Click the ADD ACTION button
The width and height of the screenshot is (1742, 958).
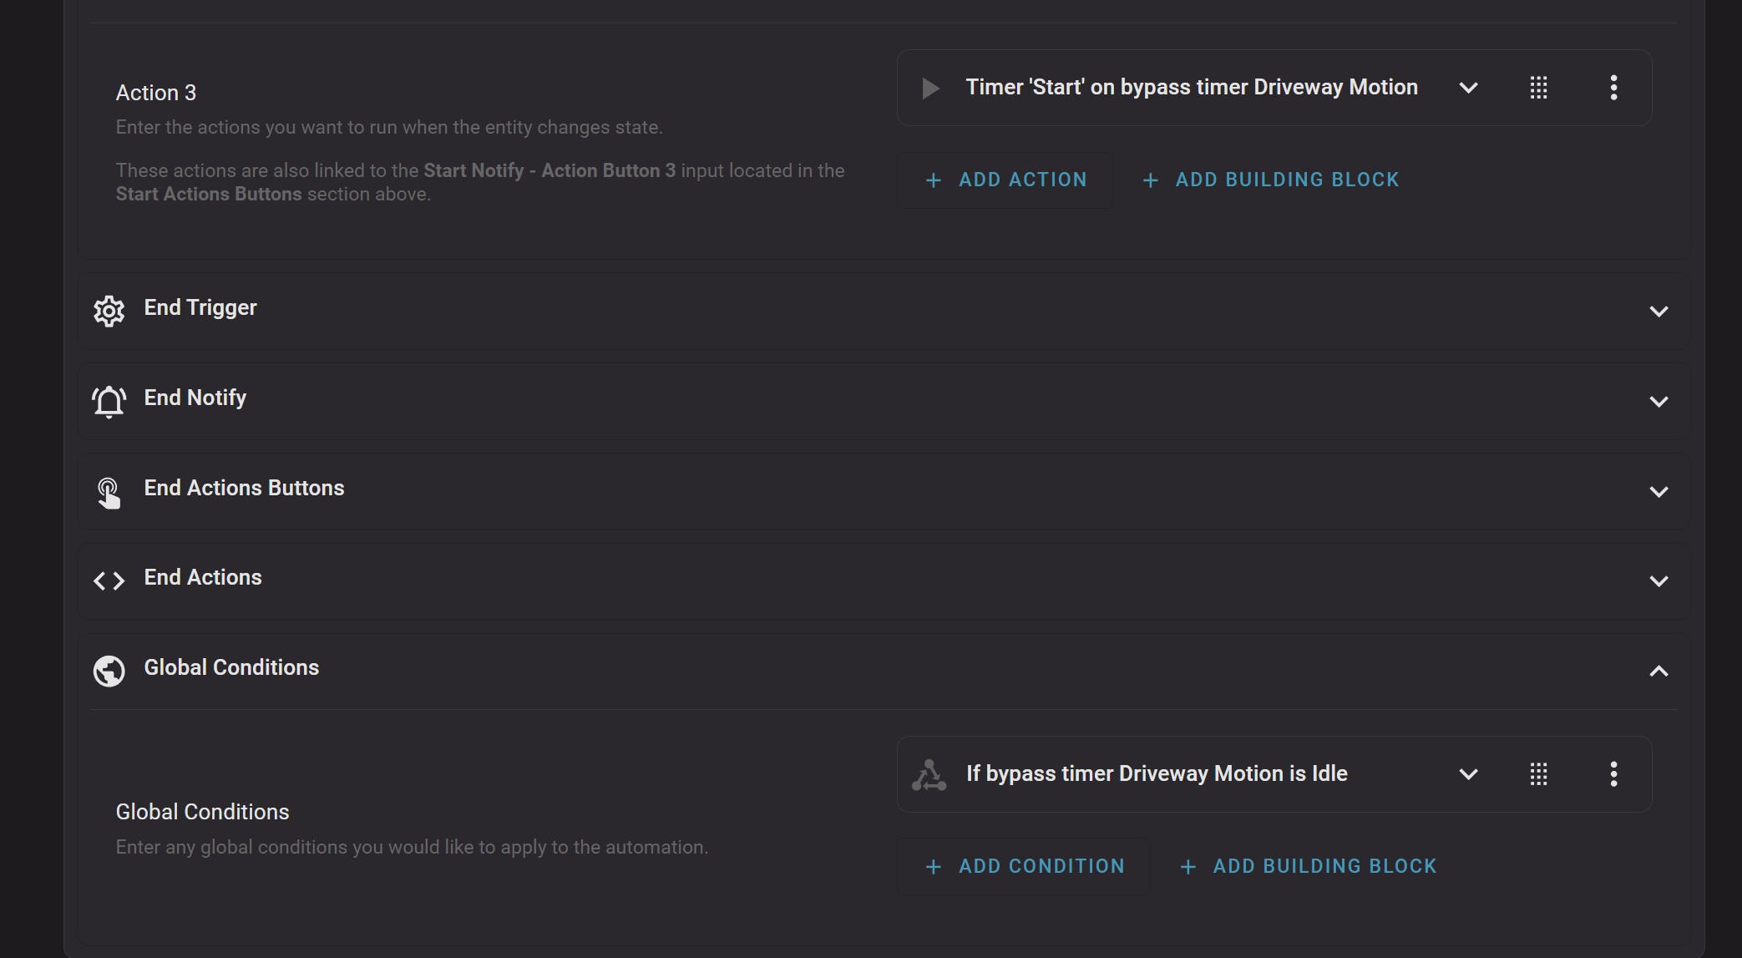pos(1005,180)
